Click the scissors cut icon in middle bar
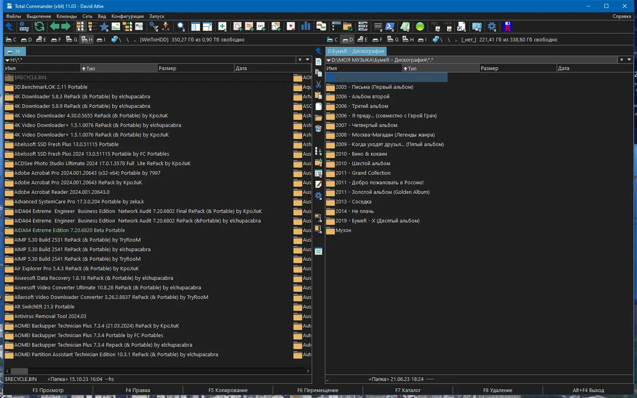 [318, 84]
